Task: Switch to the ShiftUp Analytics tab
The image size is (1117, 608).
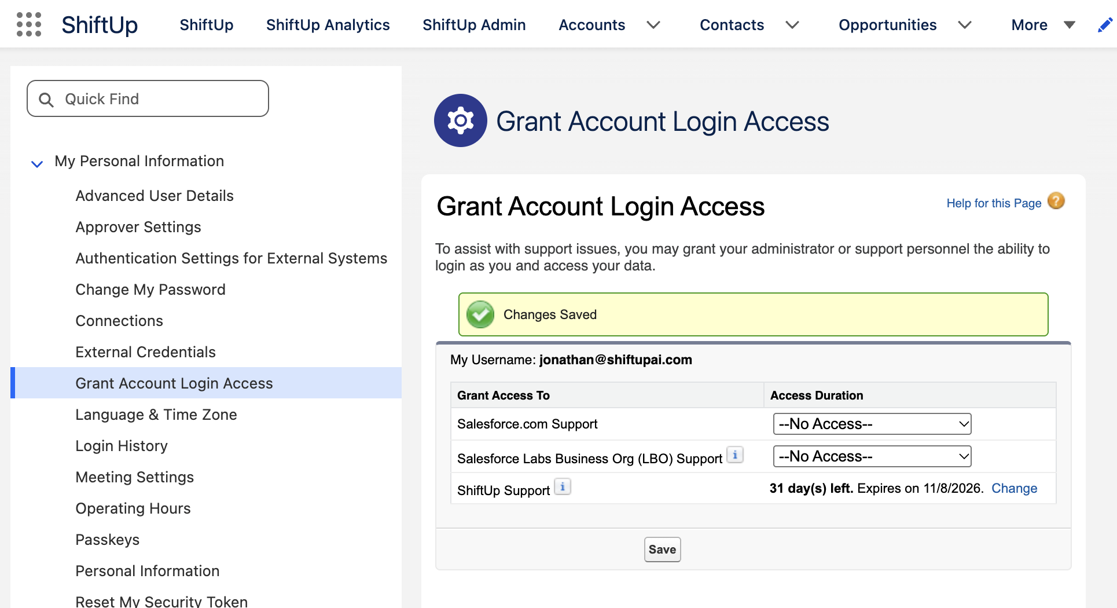Action: (328, 25)
